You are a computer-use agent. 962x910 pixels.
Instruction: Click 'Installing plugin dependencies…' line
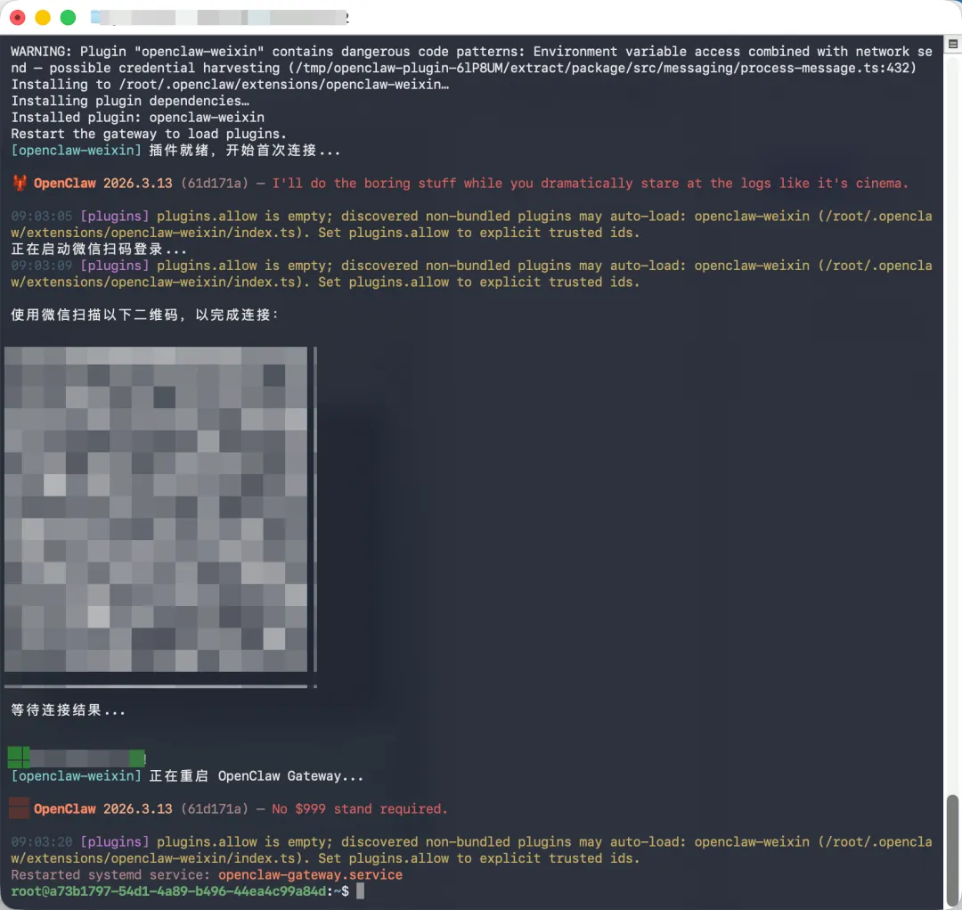pyautogui.click(x=130, y=101)
